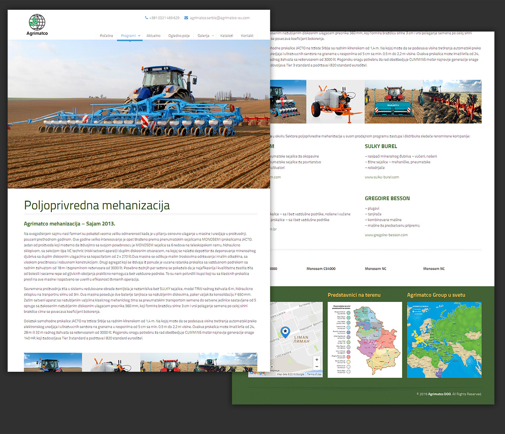Viewport: 505px width, 434px height.
Task: Open Sulky seeder red tractor thumbnail, back page
Action: pos(394,102)
